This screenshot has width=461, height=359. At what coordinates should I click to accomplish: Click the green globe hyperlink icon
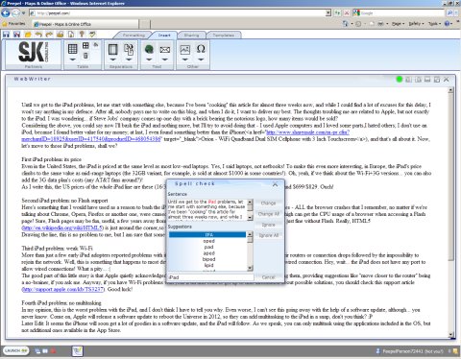[149, 49]
